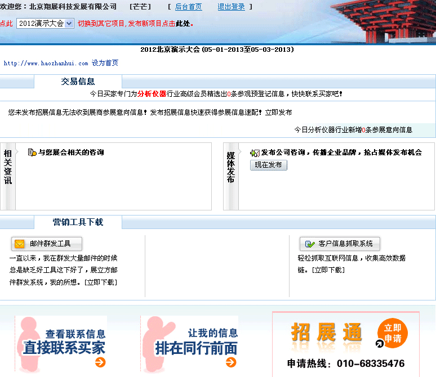Click the icon beside 与您展会相关的咨询
436x377 pixels.
tap(32, 152)
